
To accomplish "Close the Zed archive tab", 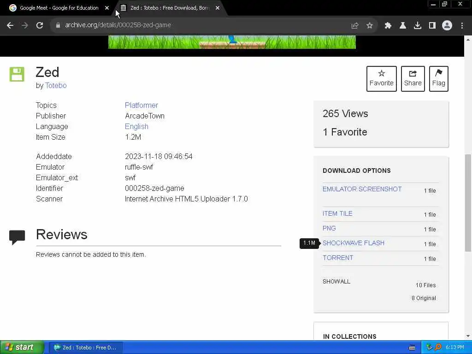I will click(x=218, y=8).
